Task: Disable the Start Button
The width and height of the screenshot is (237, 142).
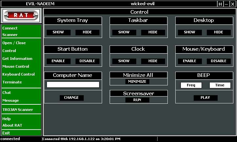Action: (87, 61)
